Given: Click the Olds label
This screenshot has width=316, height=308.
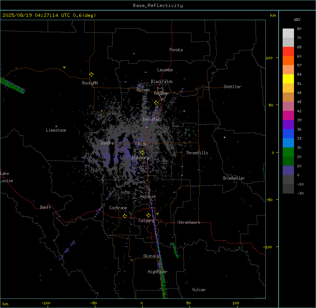Looking at the screenshot, I should coord(142,144).
